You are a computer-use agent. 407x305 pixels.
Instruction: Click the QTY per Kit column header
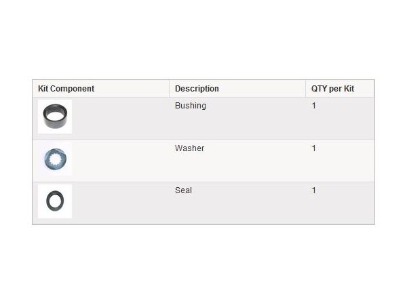tap(332, 89)
